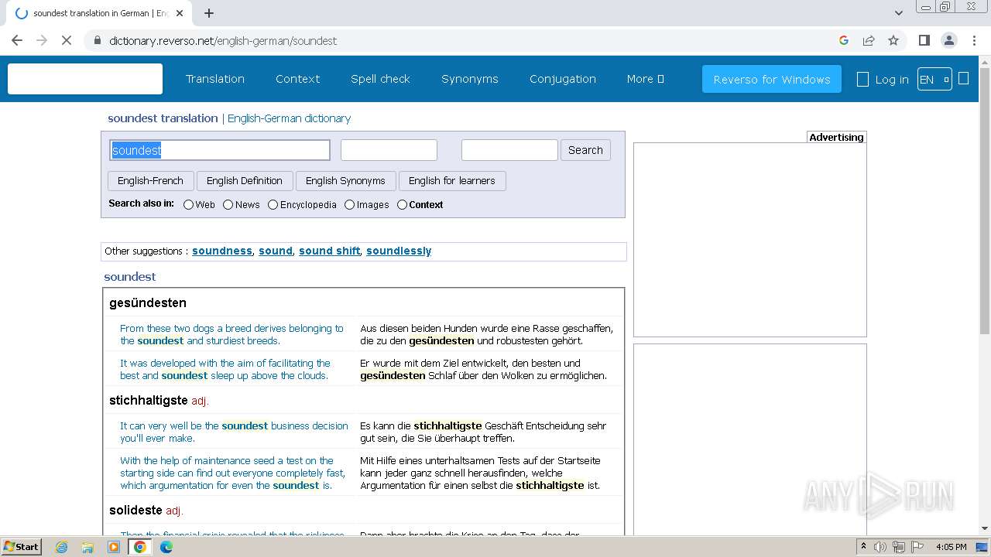Open a new browser tab

(209, 13)
